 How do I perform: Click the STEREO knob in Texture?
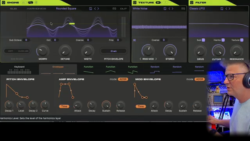[170, 51]
